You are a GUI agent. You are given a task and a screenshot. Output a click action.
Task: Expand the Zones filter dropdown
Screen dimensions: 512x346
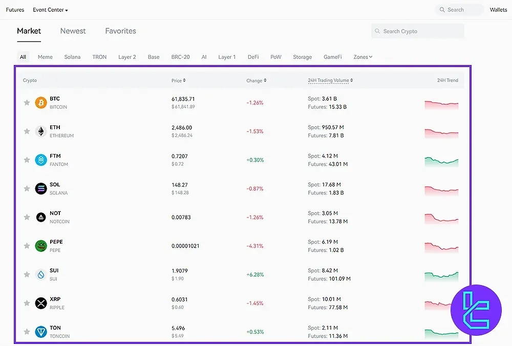click(x=362, y=57)
